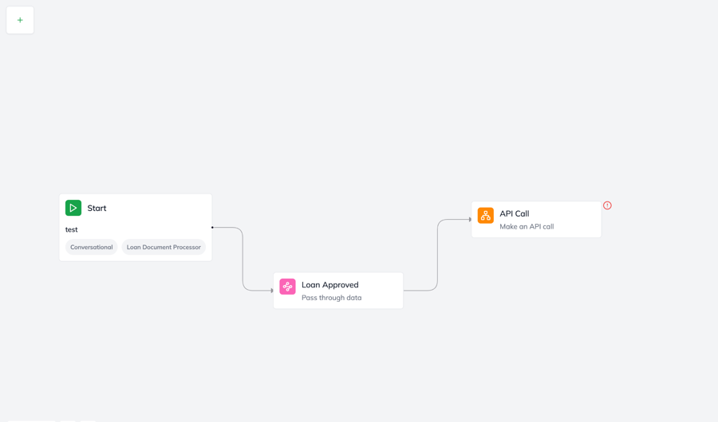Screen dimensions: 718x422
Task: Click the Loan Approved input arrow connector
Action: click(272, 291)
